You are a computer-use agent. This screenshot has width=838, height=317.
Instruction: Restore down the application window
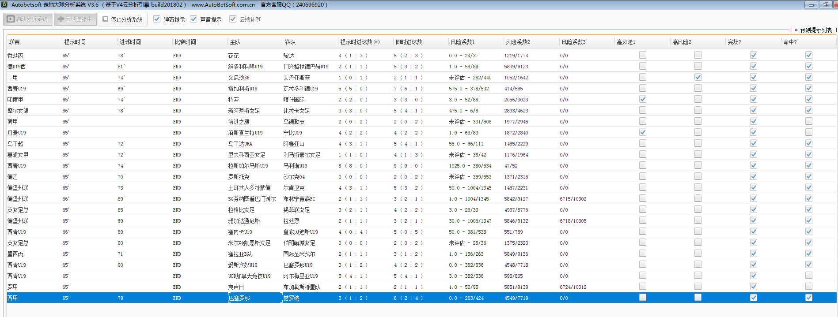pyautogui.click(x=825, y=5)
